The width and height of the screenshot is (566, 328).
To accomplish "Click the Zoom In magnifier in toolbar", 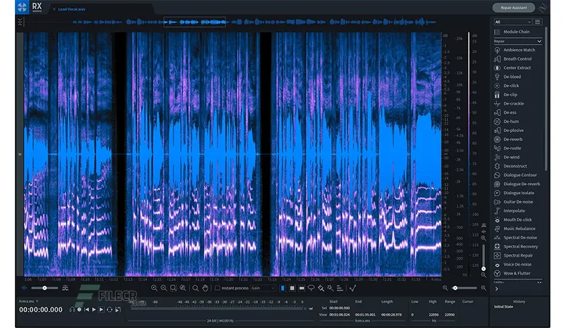I will 154,288.
